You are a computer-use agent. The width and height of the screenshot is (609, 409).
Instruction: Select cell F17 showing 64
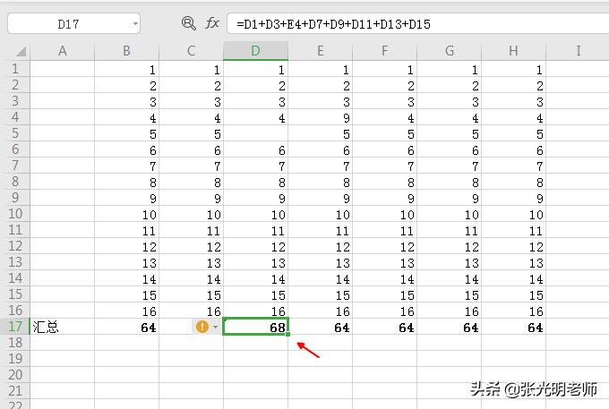point(384,327)
